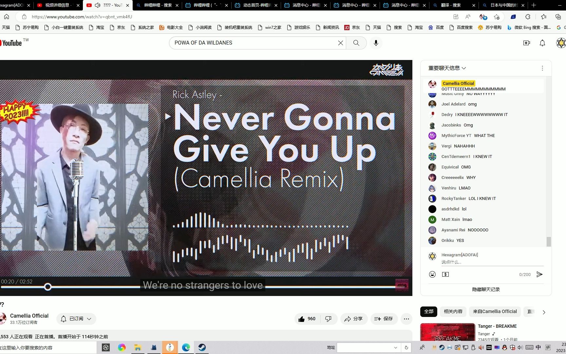
Task: Show more filter chips with the arrow
Action: tap(544, 312)
